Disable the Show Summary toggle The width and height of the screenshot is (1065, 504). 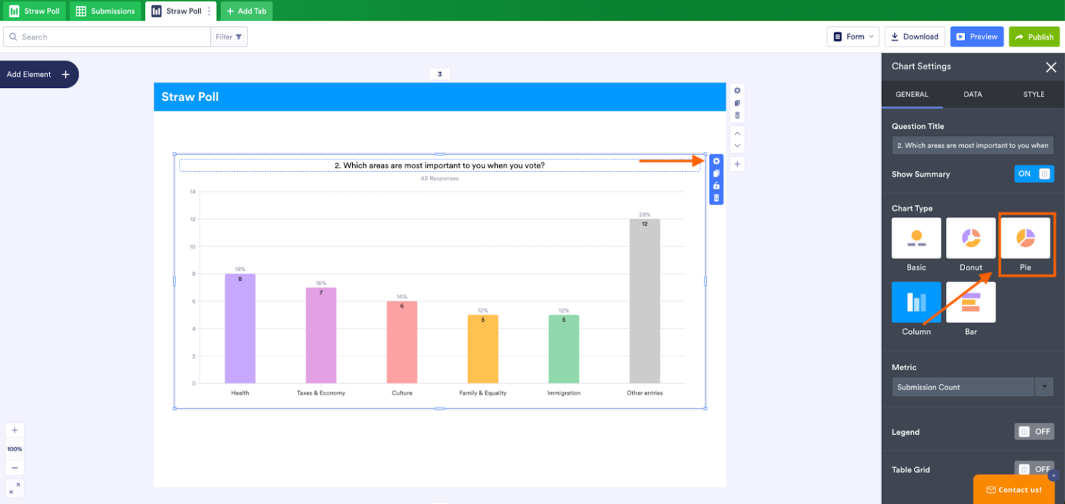pos(1034,173)
